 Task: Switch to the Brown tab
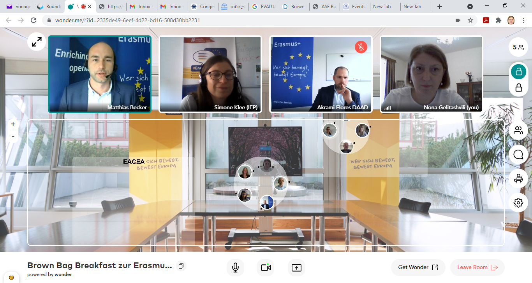(295, 7)
